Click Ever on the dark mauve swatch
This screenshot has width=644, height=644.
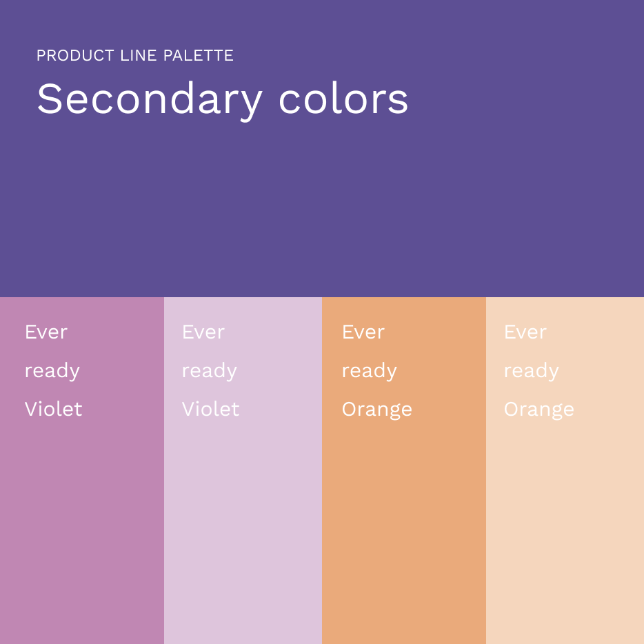click(46, 332)
